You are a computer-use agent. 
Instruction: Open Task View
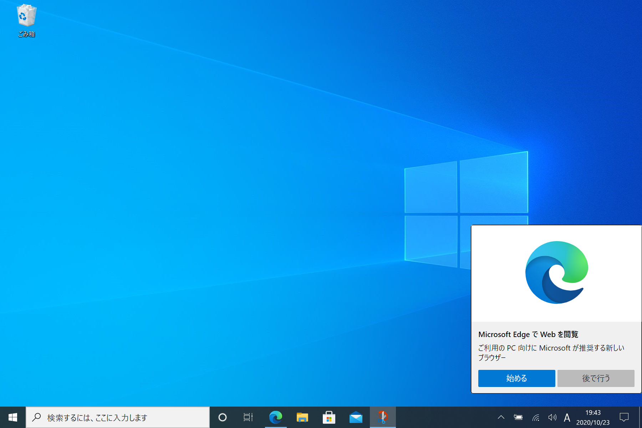(x=249, y=417)
